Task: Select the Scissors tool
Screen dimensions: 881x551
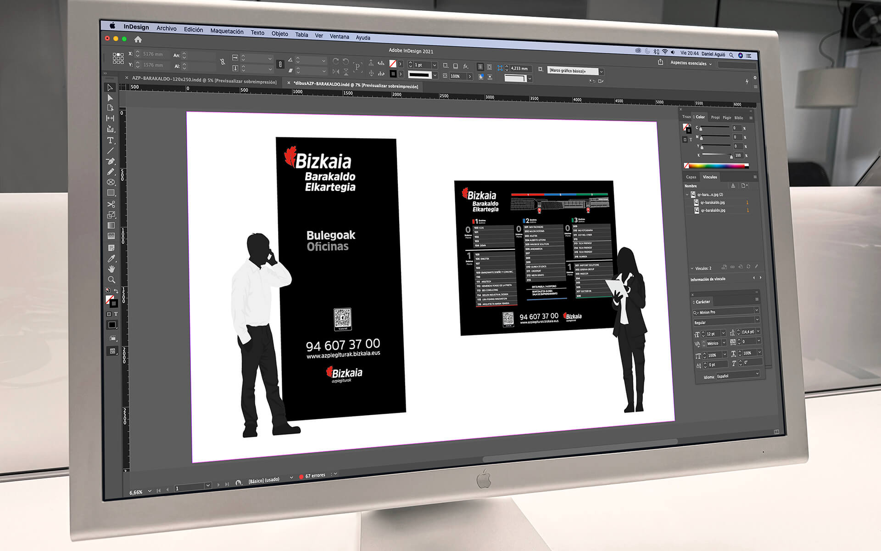Action: point(111,204)
